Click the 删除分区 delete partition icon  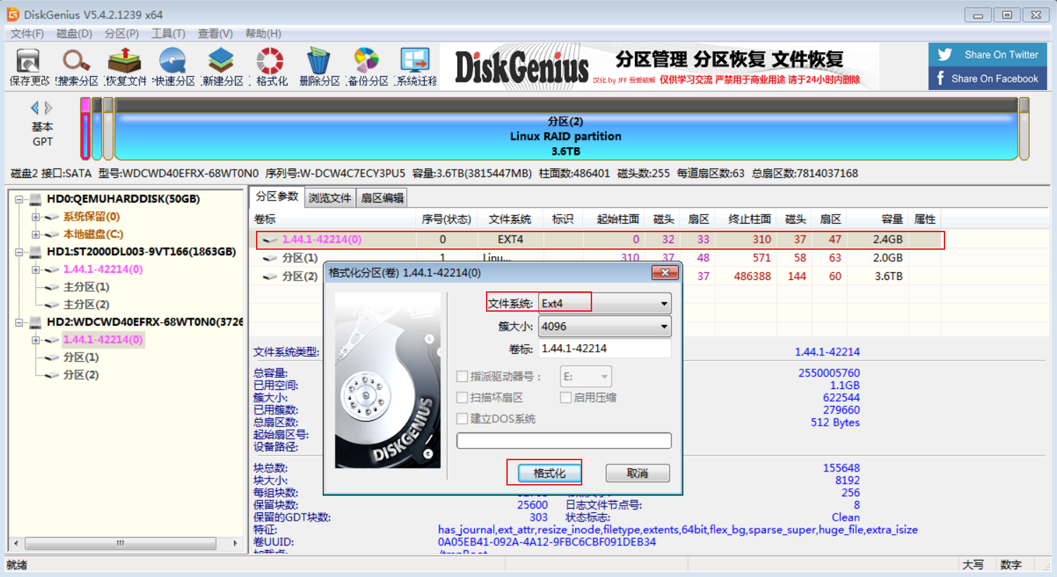point(319,67)
